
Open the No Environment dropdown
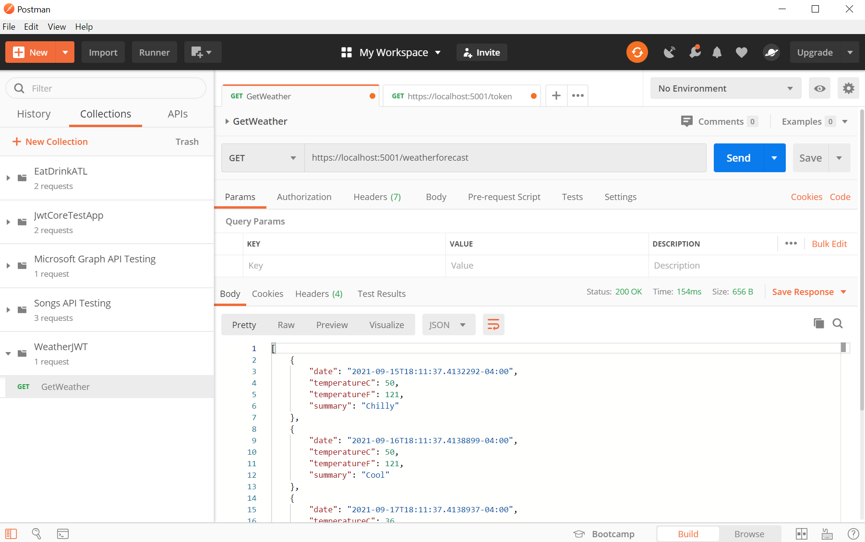coord(725,88)
